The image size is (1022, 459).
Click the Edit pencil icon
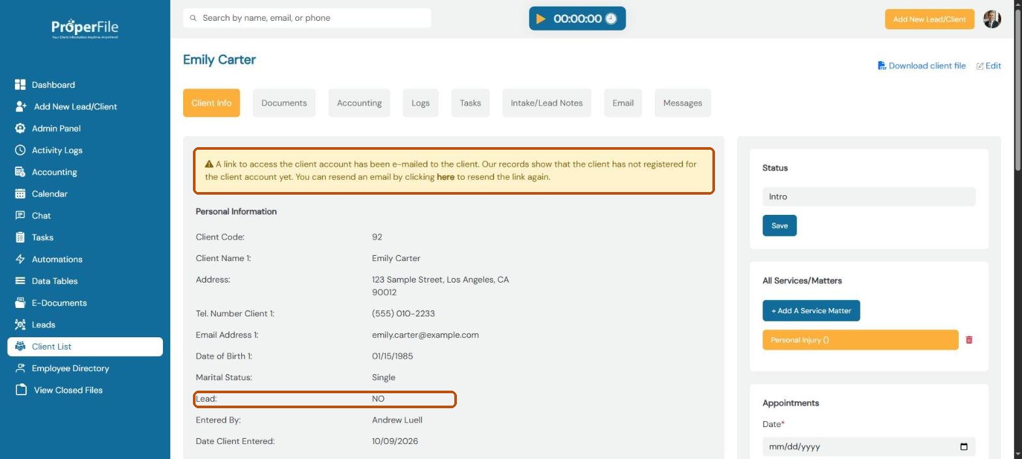click(980, 66)
